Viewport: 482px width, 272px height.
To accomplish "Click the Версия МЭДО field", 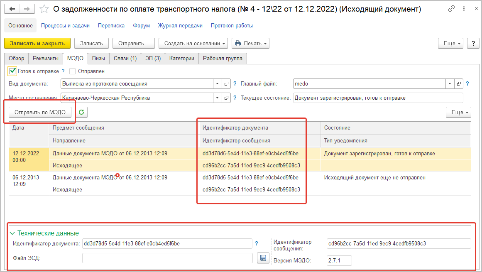I will tap(339, 261).
